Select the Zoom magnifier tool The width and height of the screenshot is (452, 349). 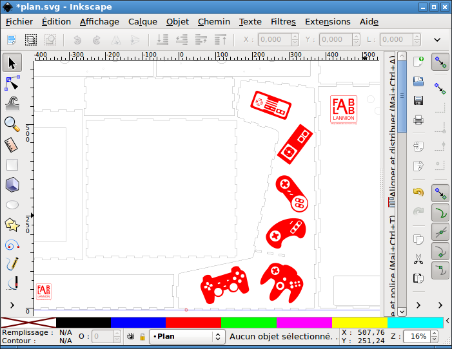click(x=12, y=124)
